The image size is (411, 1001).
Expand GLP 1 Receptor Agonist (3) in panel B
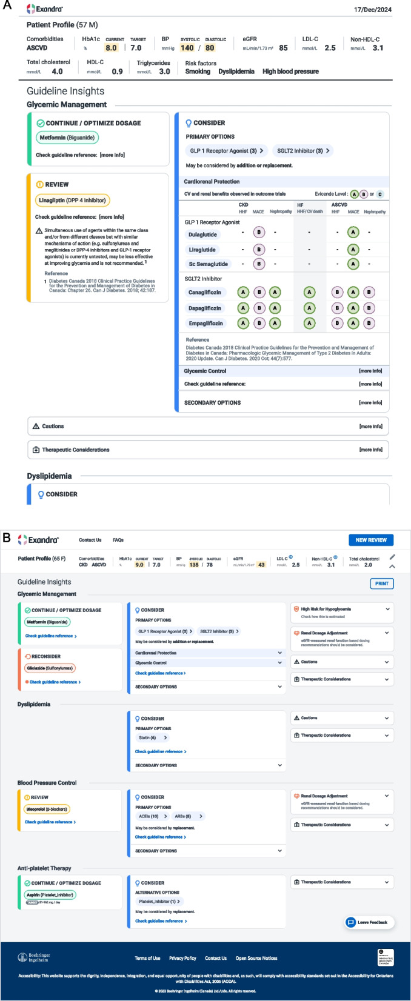(164, 631)
